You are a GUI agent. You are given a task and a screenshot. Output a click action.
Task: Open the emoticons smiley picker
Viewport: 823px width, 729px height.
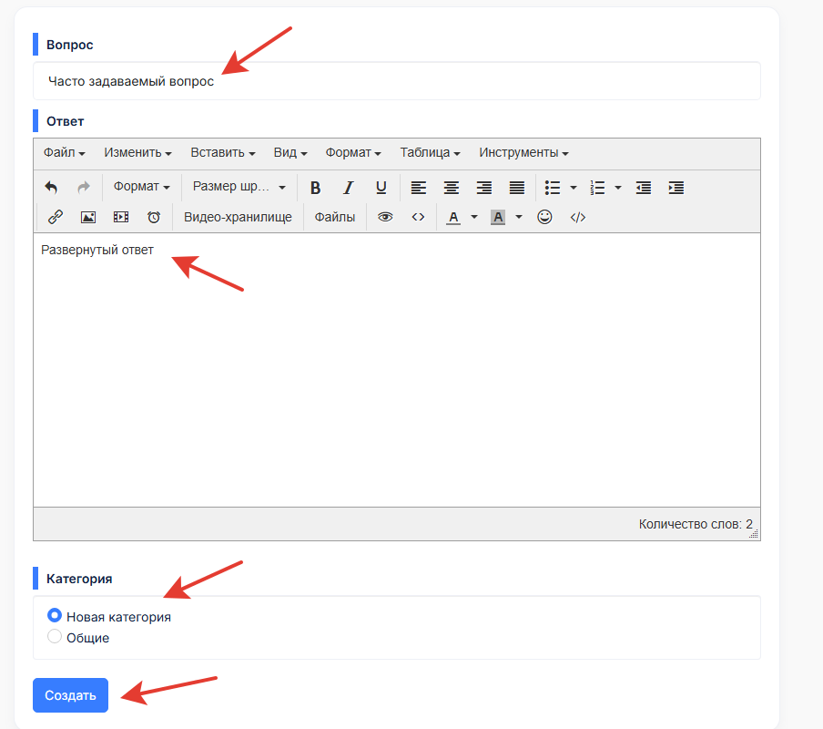click(544, 217)
